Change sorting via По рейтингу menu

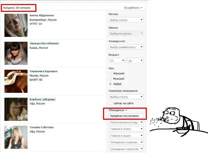(x=133, y=8)
